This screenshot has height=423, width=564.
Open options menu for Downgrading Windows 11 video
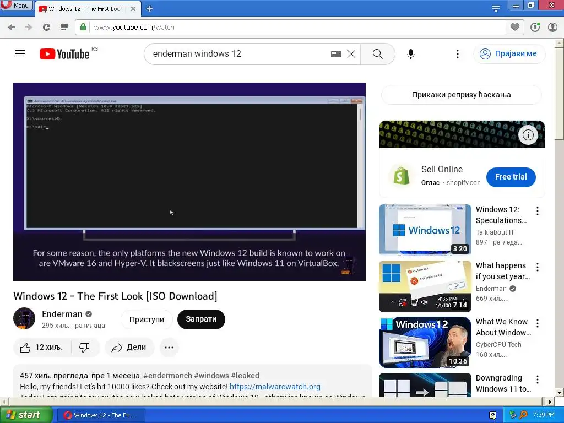tap(538, 379)
